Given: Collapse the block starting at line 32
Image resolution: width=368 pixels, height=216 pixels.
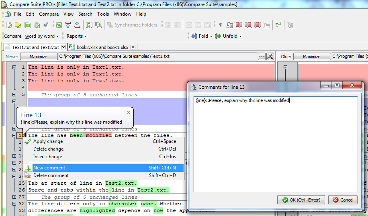Looking at the screenshot, I should pos(14,204).
